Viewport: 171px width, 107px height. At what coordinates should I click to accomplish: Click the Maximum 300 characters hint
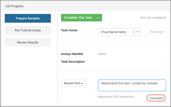(116, 97)
